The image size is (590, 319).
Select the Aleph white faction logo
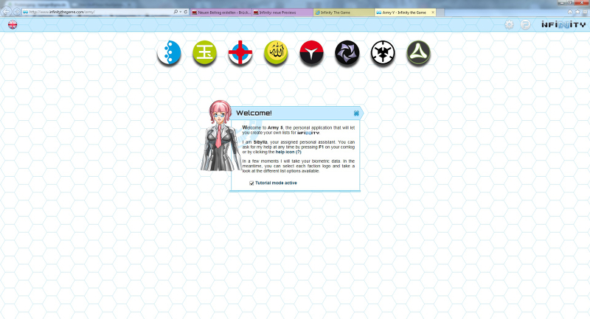coord(383,52)
